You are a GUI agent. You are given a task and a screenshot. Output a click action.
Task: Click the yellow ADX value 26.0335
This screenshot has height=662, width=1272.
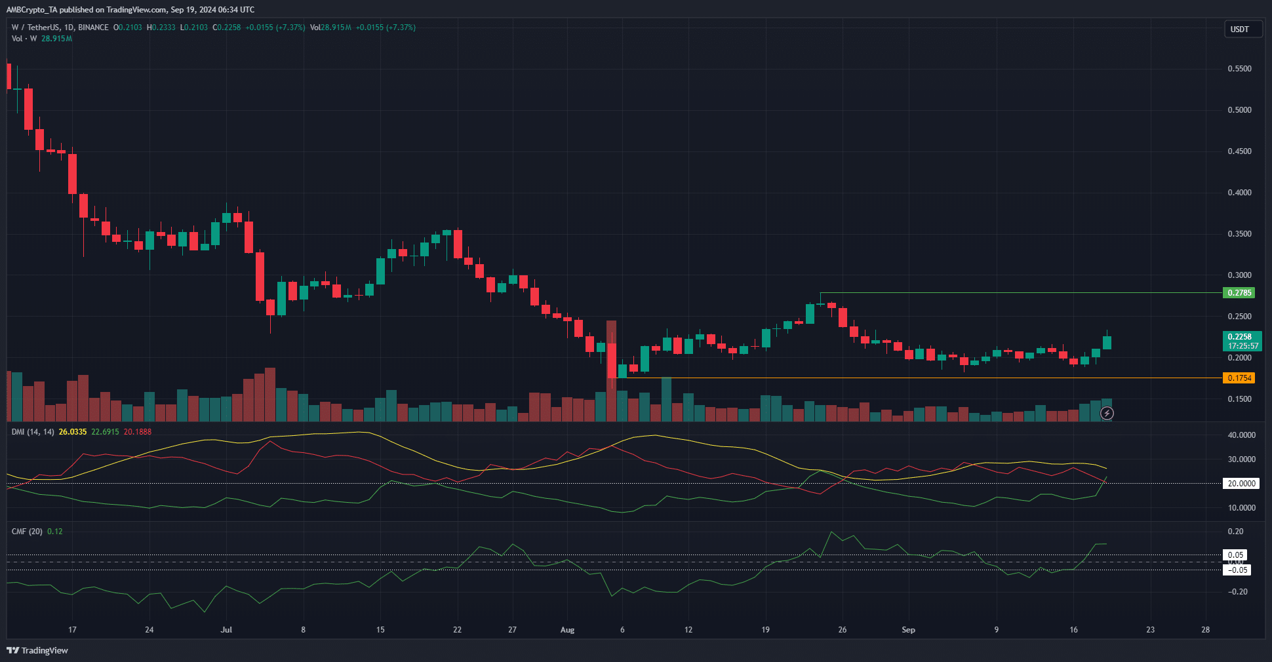point(73,432)
